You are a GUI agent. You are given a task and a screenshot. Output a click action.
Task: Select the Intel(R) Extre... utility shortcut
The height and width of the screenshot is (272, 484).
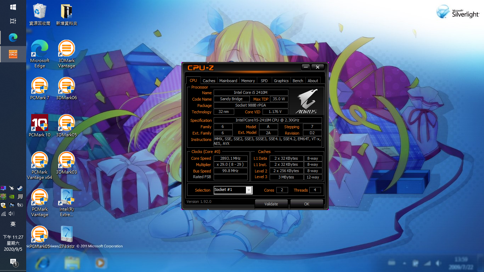[x=67, y=203]
